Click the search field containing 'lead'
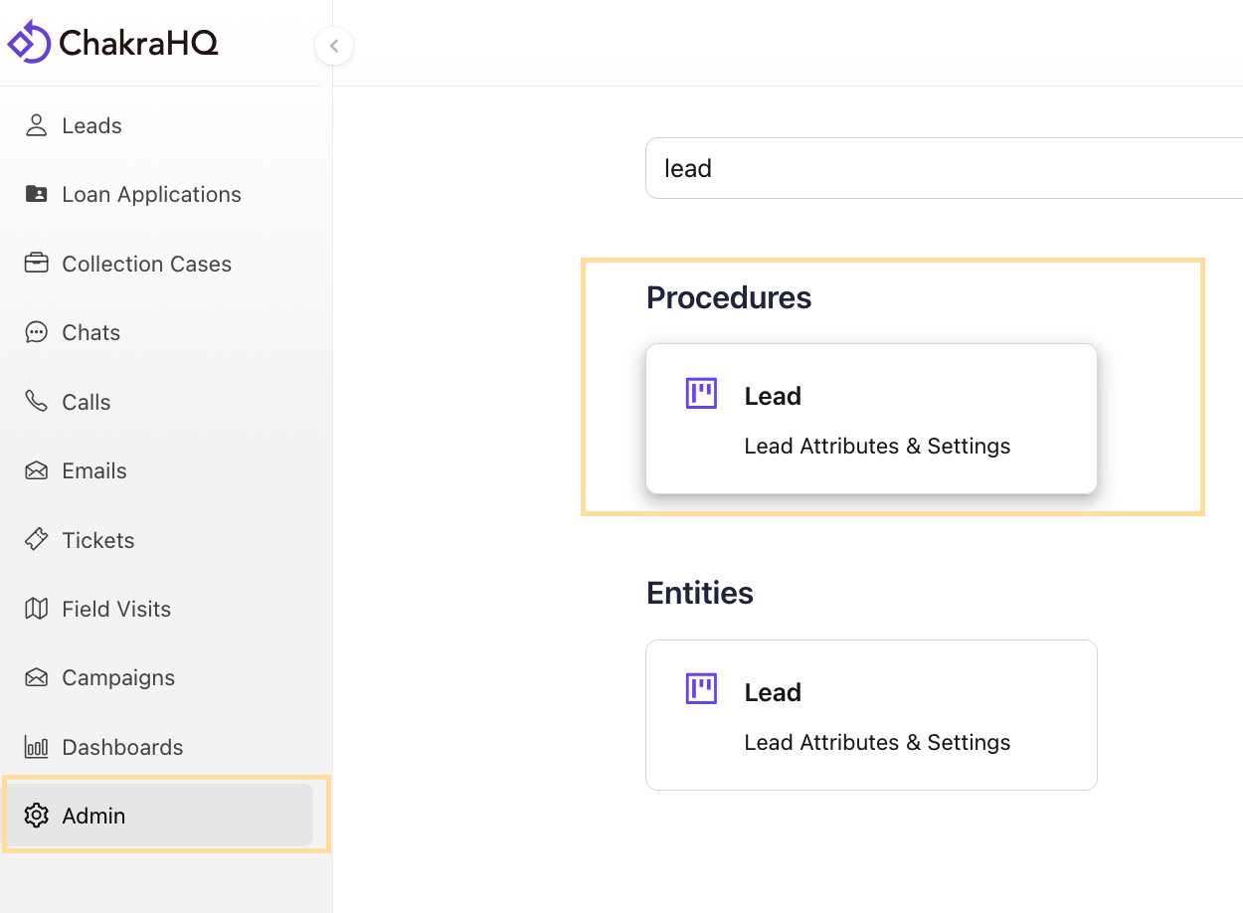Viewport: 1243px width, 913px height. pyautogui.click(x=935, y=168)
